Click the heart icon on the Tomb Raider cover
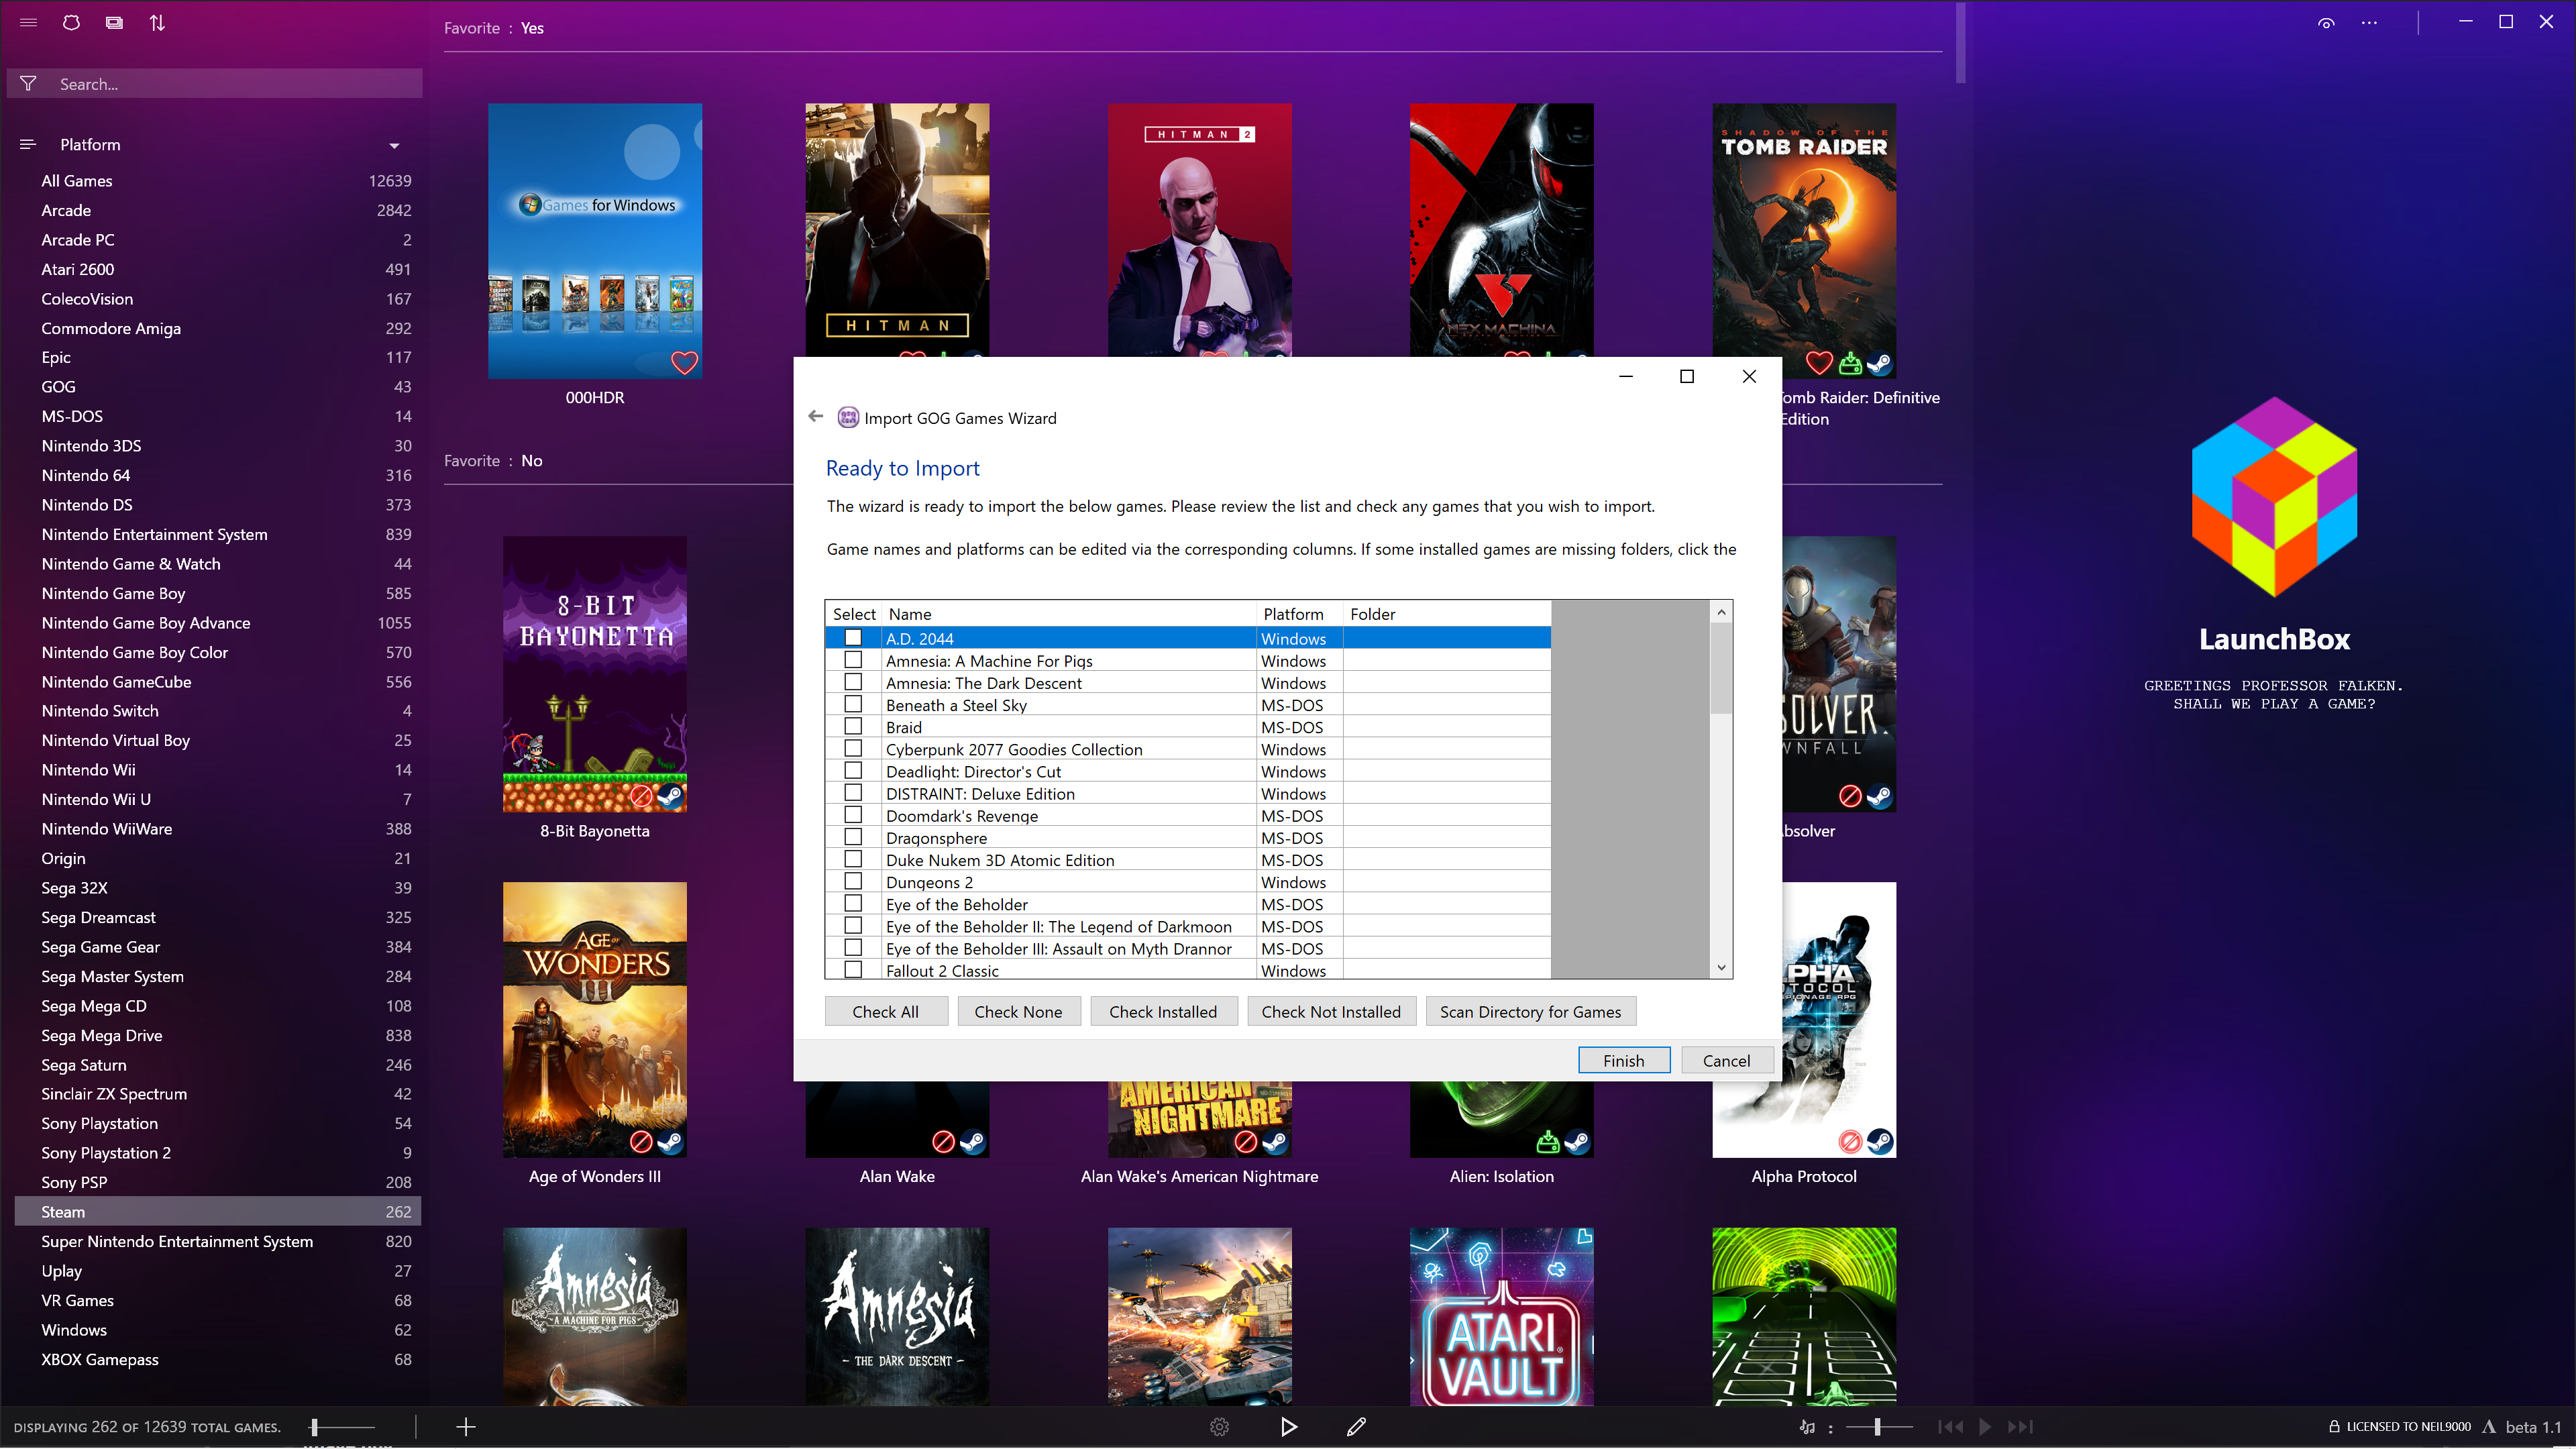 [1819, 363]
